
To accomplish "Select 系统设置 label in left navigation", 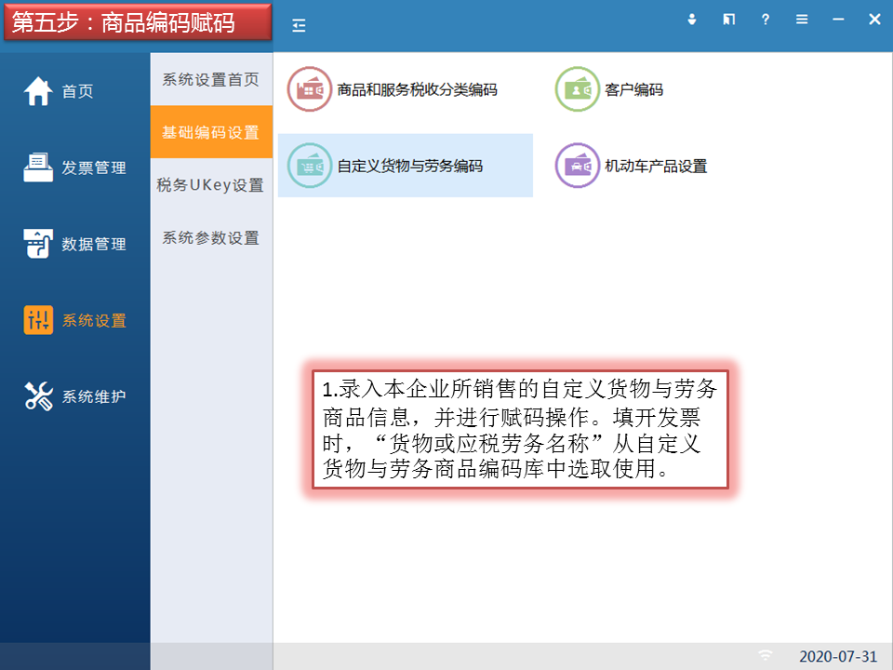I will pos(94,321).
